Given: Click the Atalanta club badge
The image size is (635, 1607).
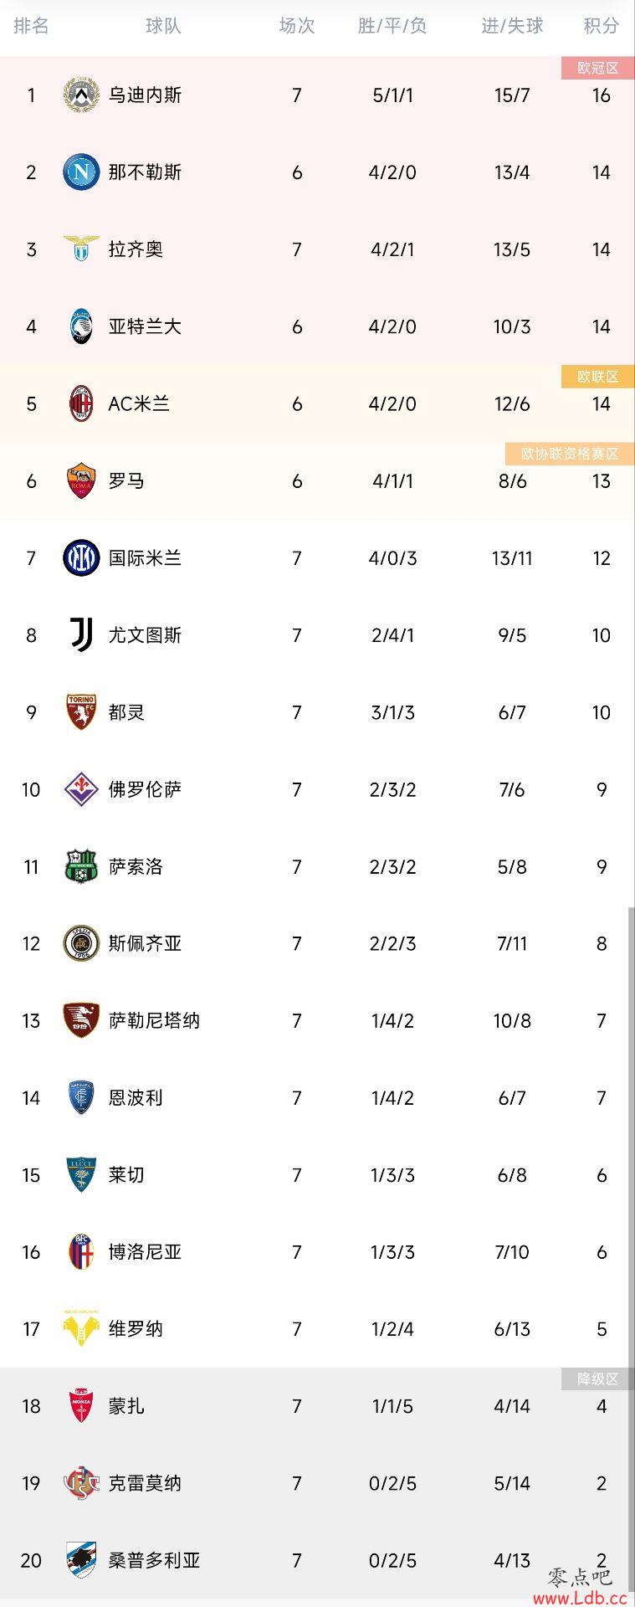Looking at the screenshot, I should [81, 326].
